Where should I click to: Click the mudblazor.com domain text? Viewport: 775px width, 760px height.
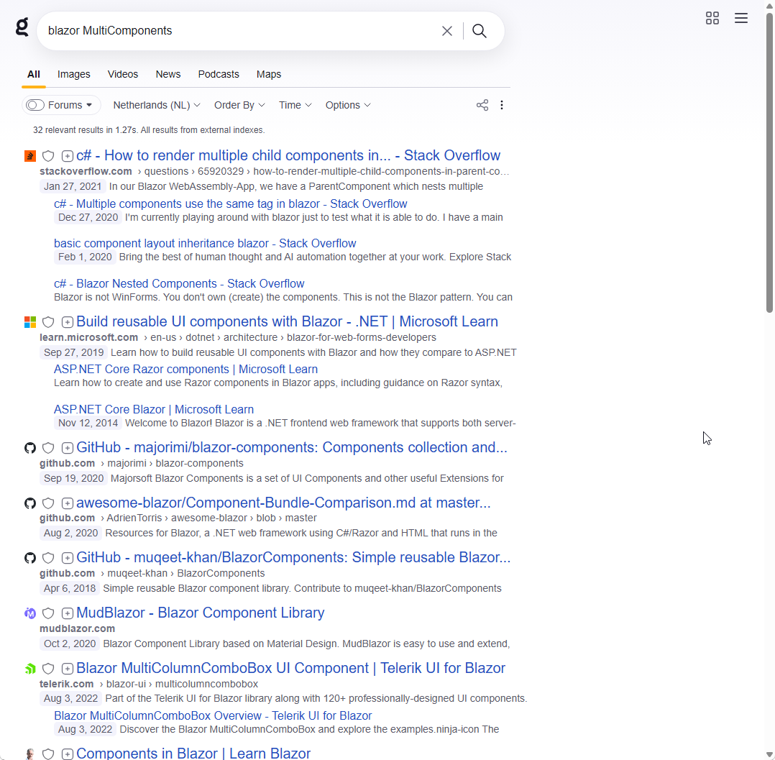tap(77, 628)
